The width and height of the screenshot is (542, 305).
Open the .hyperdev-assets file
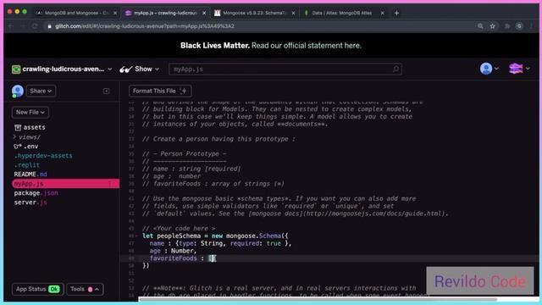[x=43, y=156]
